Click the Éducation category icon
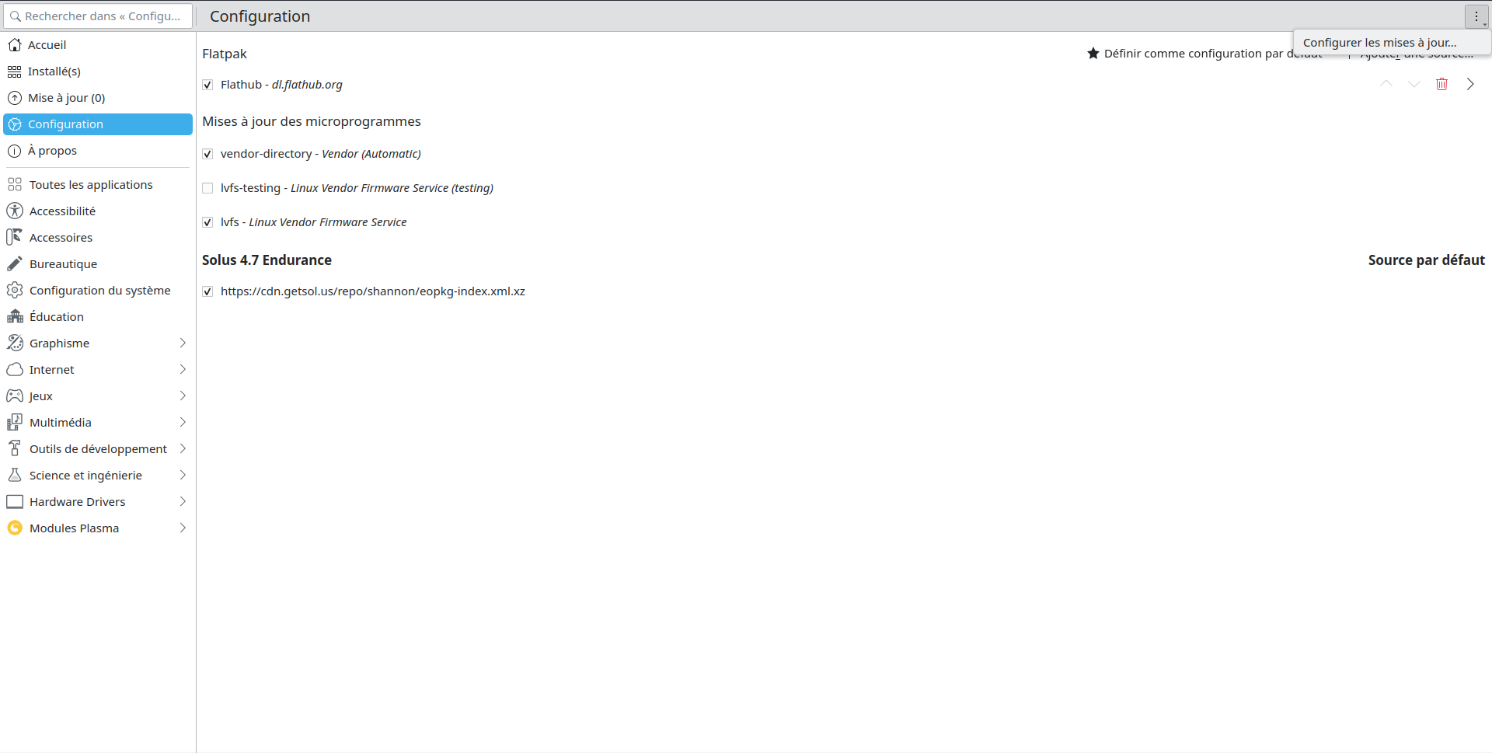The height and width of the screenshot is (753, 1492). (x=15, y=317)
